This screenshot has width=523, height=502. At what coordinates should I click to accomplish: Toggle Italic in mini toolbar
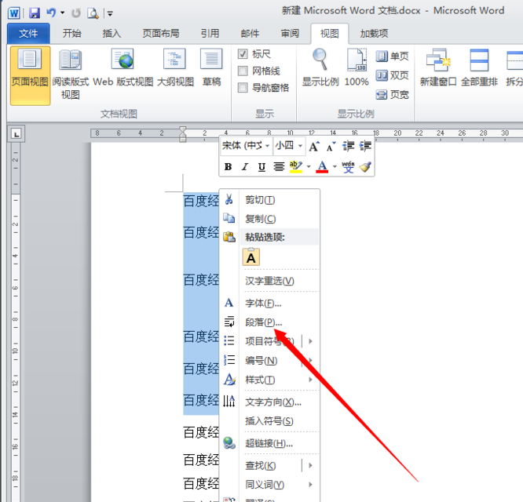[245, 166]
